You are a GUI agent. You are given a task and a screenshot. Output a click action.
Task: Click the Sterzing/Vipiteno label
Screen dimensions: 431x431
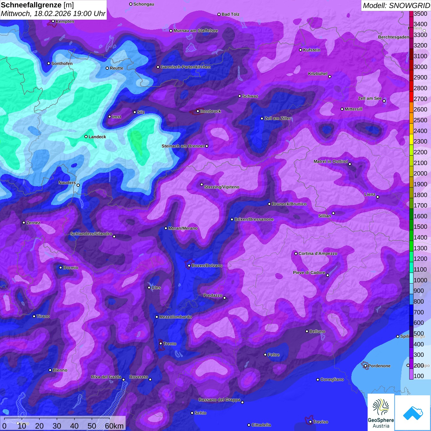pyautogui.click(x=222, y=187)
